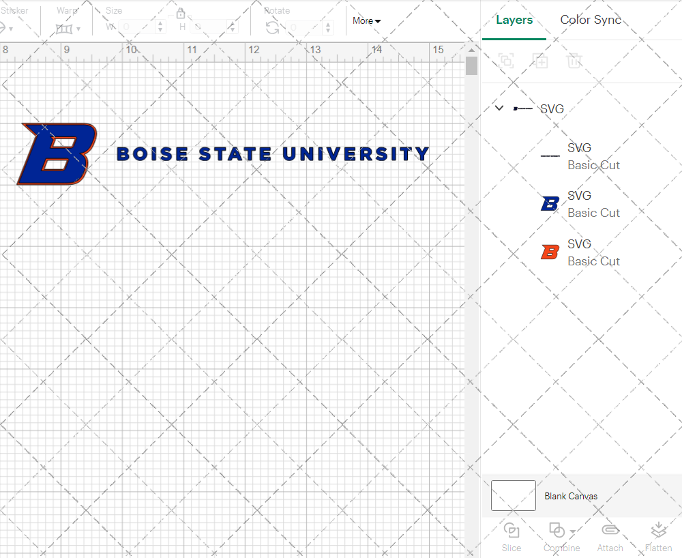Screen dimensions: 682x558
Task: Click the canvas vertical scrollbar
Action: point(471,65)
